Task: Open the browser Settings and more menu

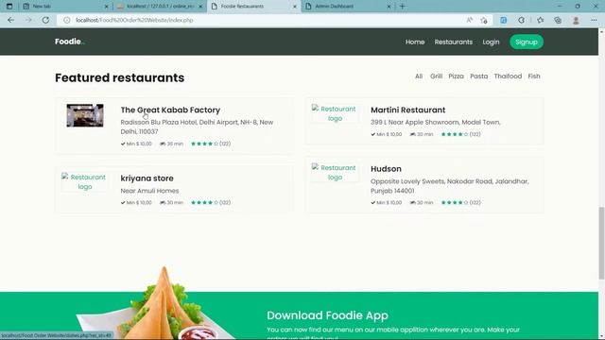Action: 594,20
